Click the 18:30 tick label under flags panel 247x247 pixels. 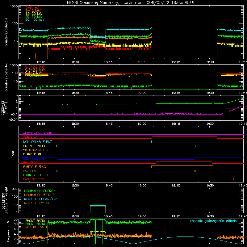74,186
